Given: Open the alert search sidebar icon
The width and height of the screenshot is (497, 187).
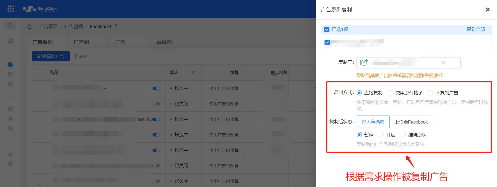Looking at the screenshot, I should click(x=10, y=164).
